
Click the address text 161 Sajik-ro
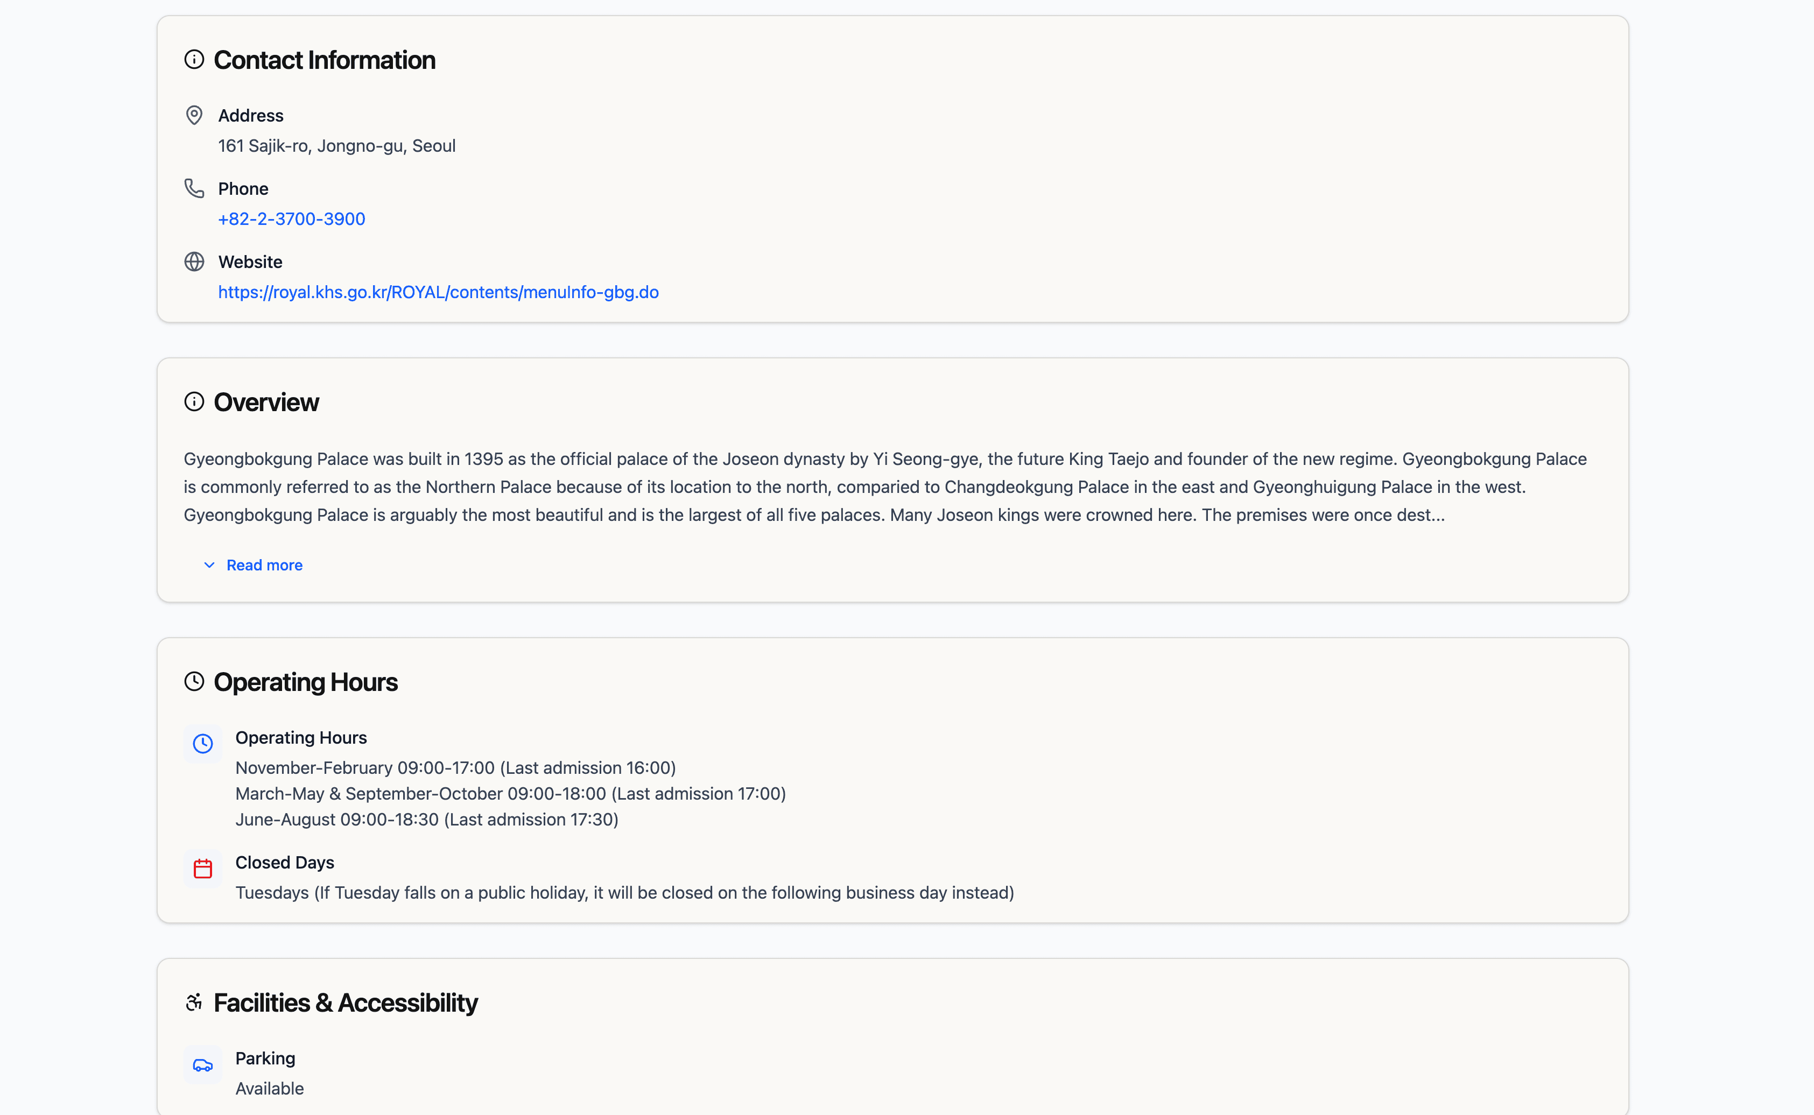coord(336,146)
